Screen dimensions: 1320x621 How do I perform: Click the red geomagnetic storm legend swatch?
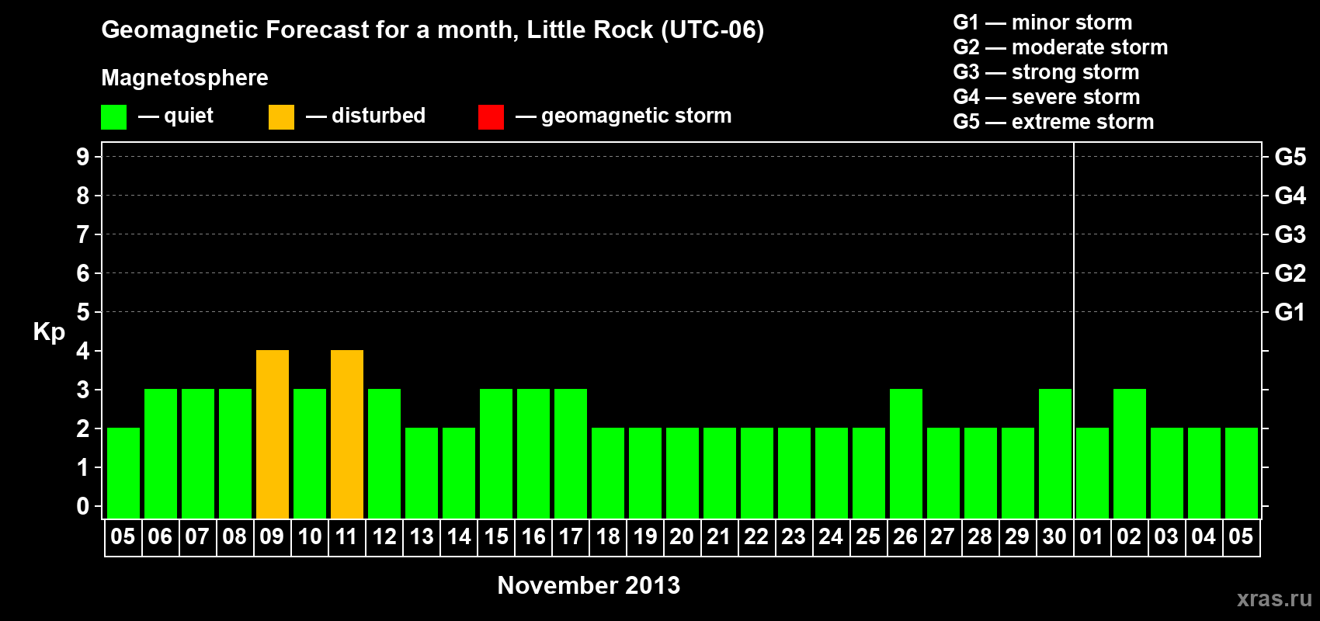pos(492,117)
